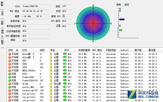The height and width of the screenshot is (102, 163).
Task: Click the 波段 field showing 157
Action: [x=67, y=6]
